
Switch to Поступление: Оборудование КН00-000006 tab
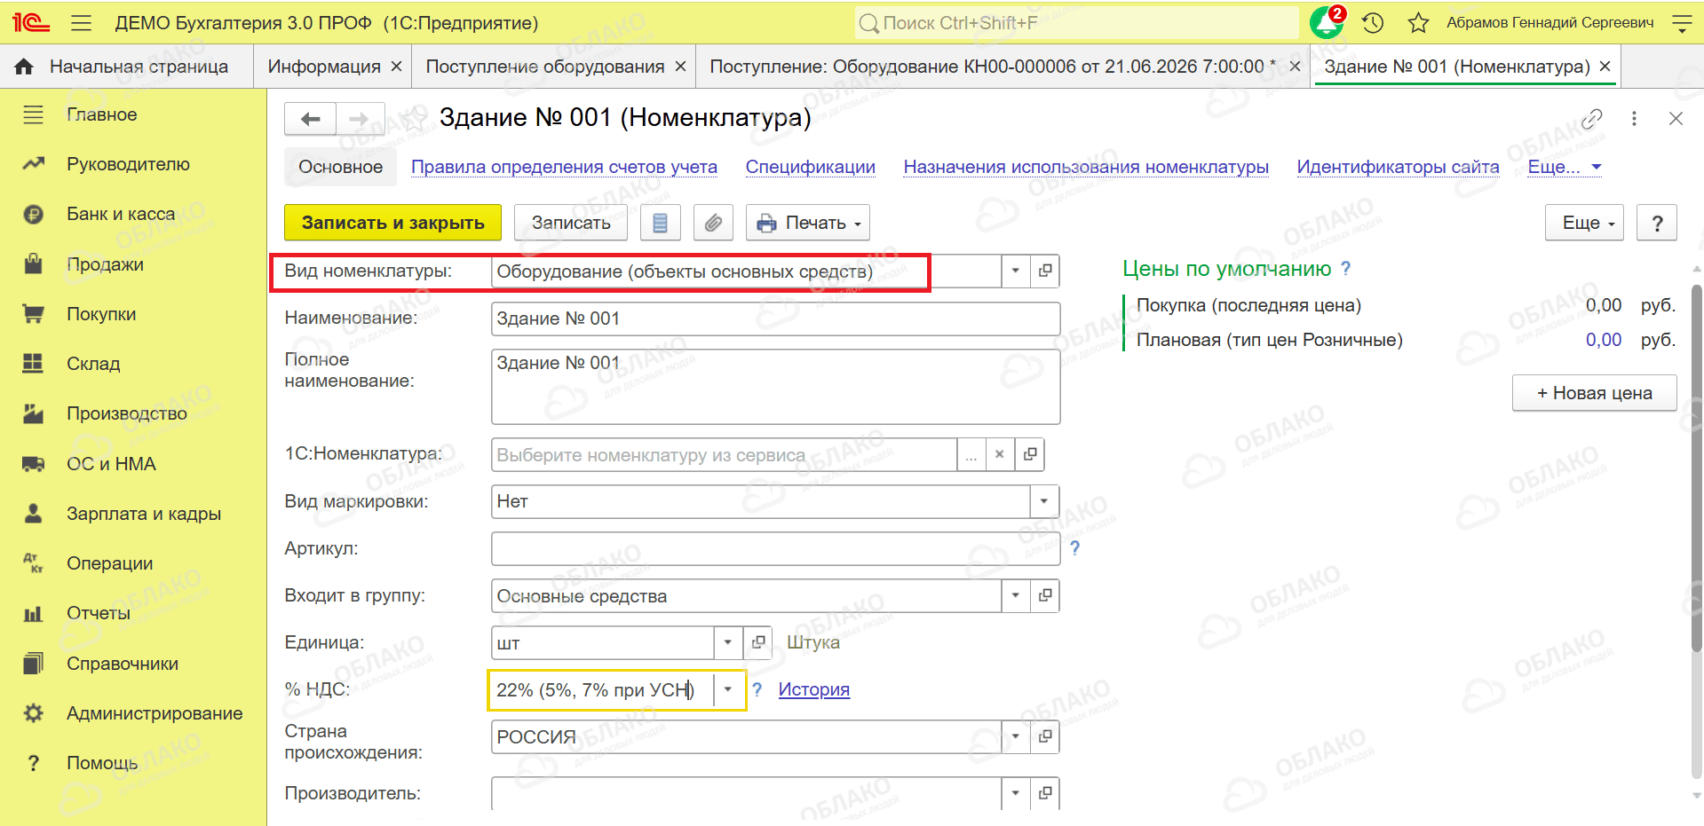993,67
